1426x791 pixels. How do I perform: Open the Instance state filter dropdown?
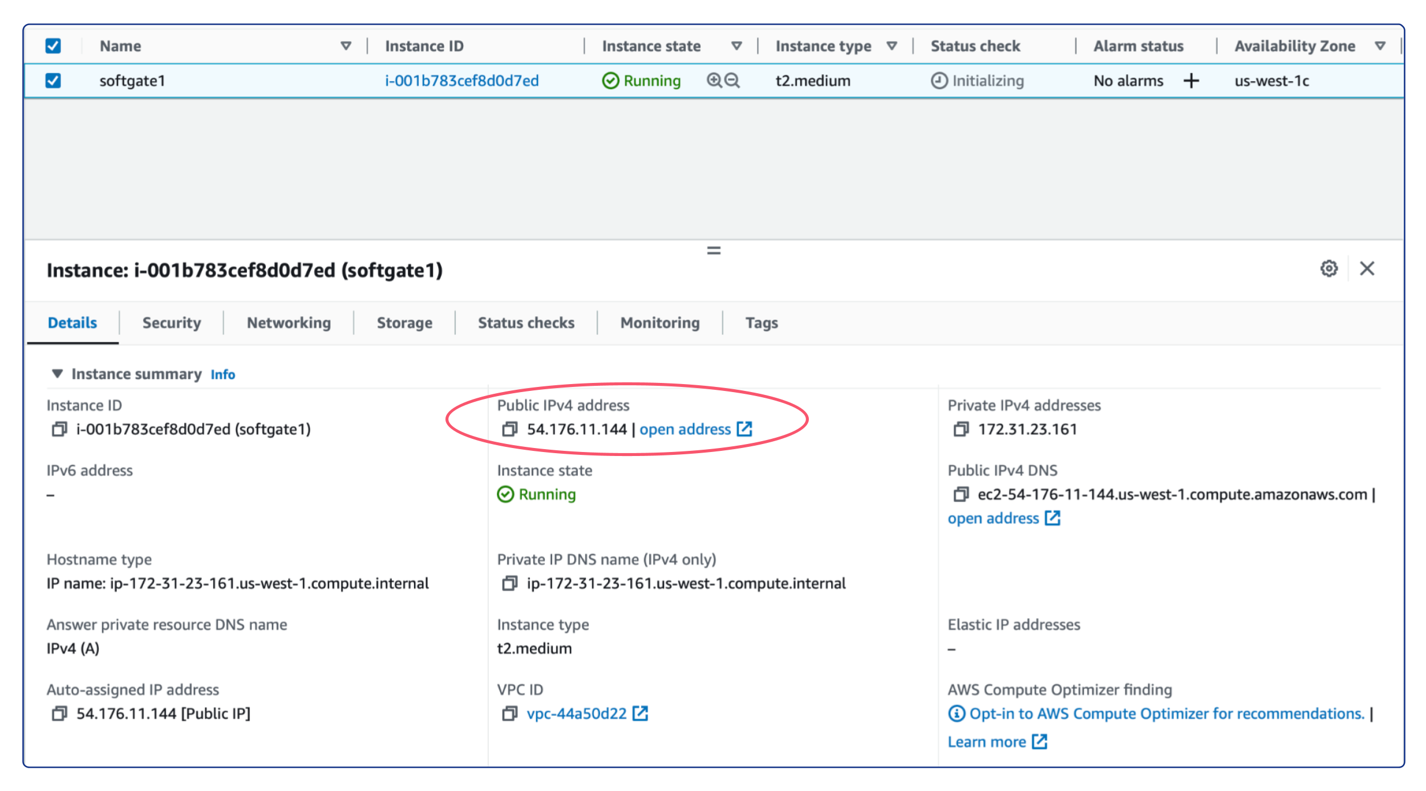click(736, 46)
